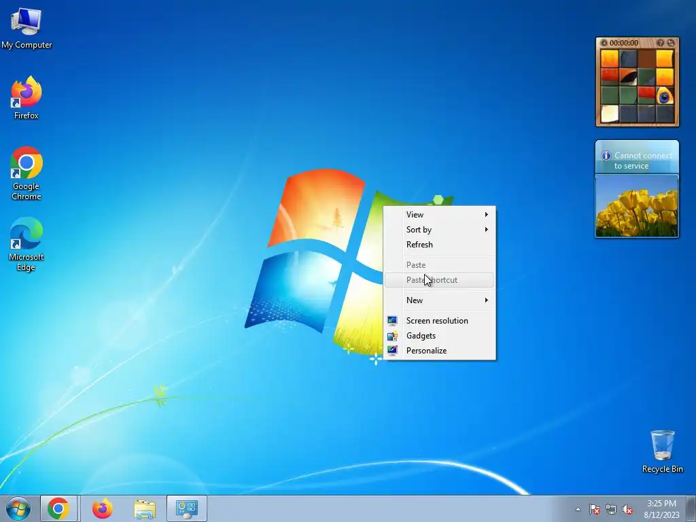The image size is (696, 522).
Task: Select the Microsoft Edge desktop shortcut
Action: tap(27, 244)
